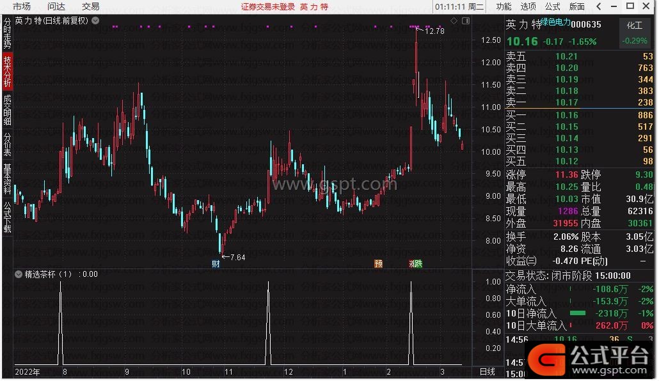
Task: Click the clock 01:11:11 周二
Action: click(x=459, y=7)
